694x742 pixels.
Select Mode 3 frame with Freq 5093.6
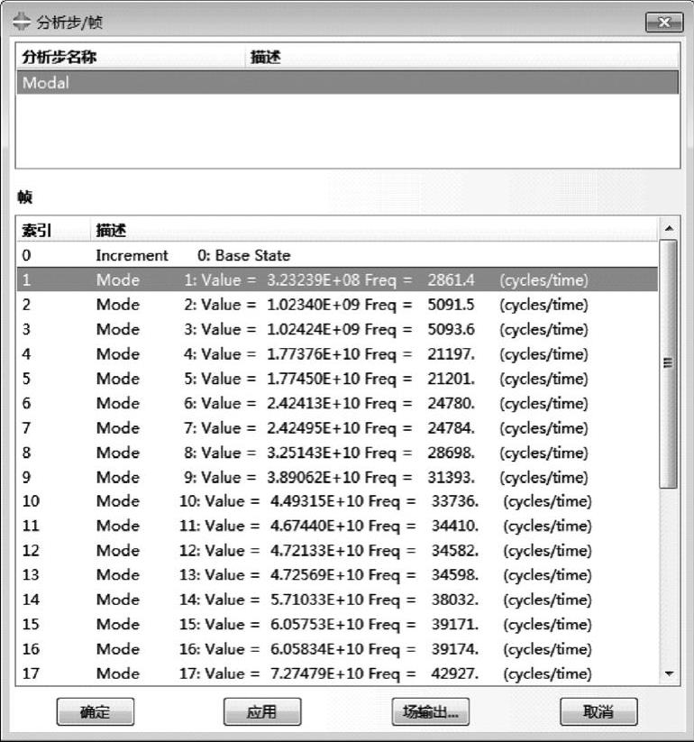(337, 329)
